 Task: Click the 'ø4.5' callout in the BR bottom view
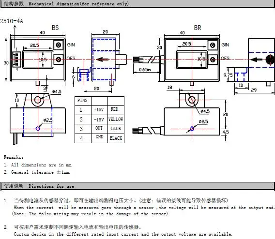[x=205, y=111]
